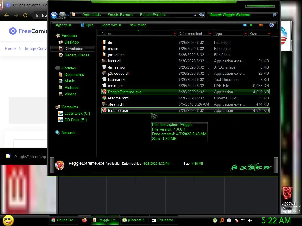Viewport: 302px width, 226px height.
Task: Open the Videos library
Action: click(70, 94)
